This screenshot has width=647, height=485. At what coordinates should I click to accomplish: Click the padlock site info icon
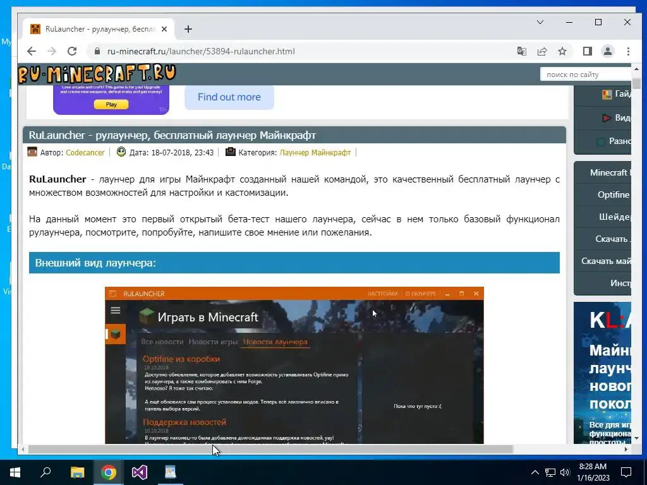pos(97,51)
